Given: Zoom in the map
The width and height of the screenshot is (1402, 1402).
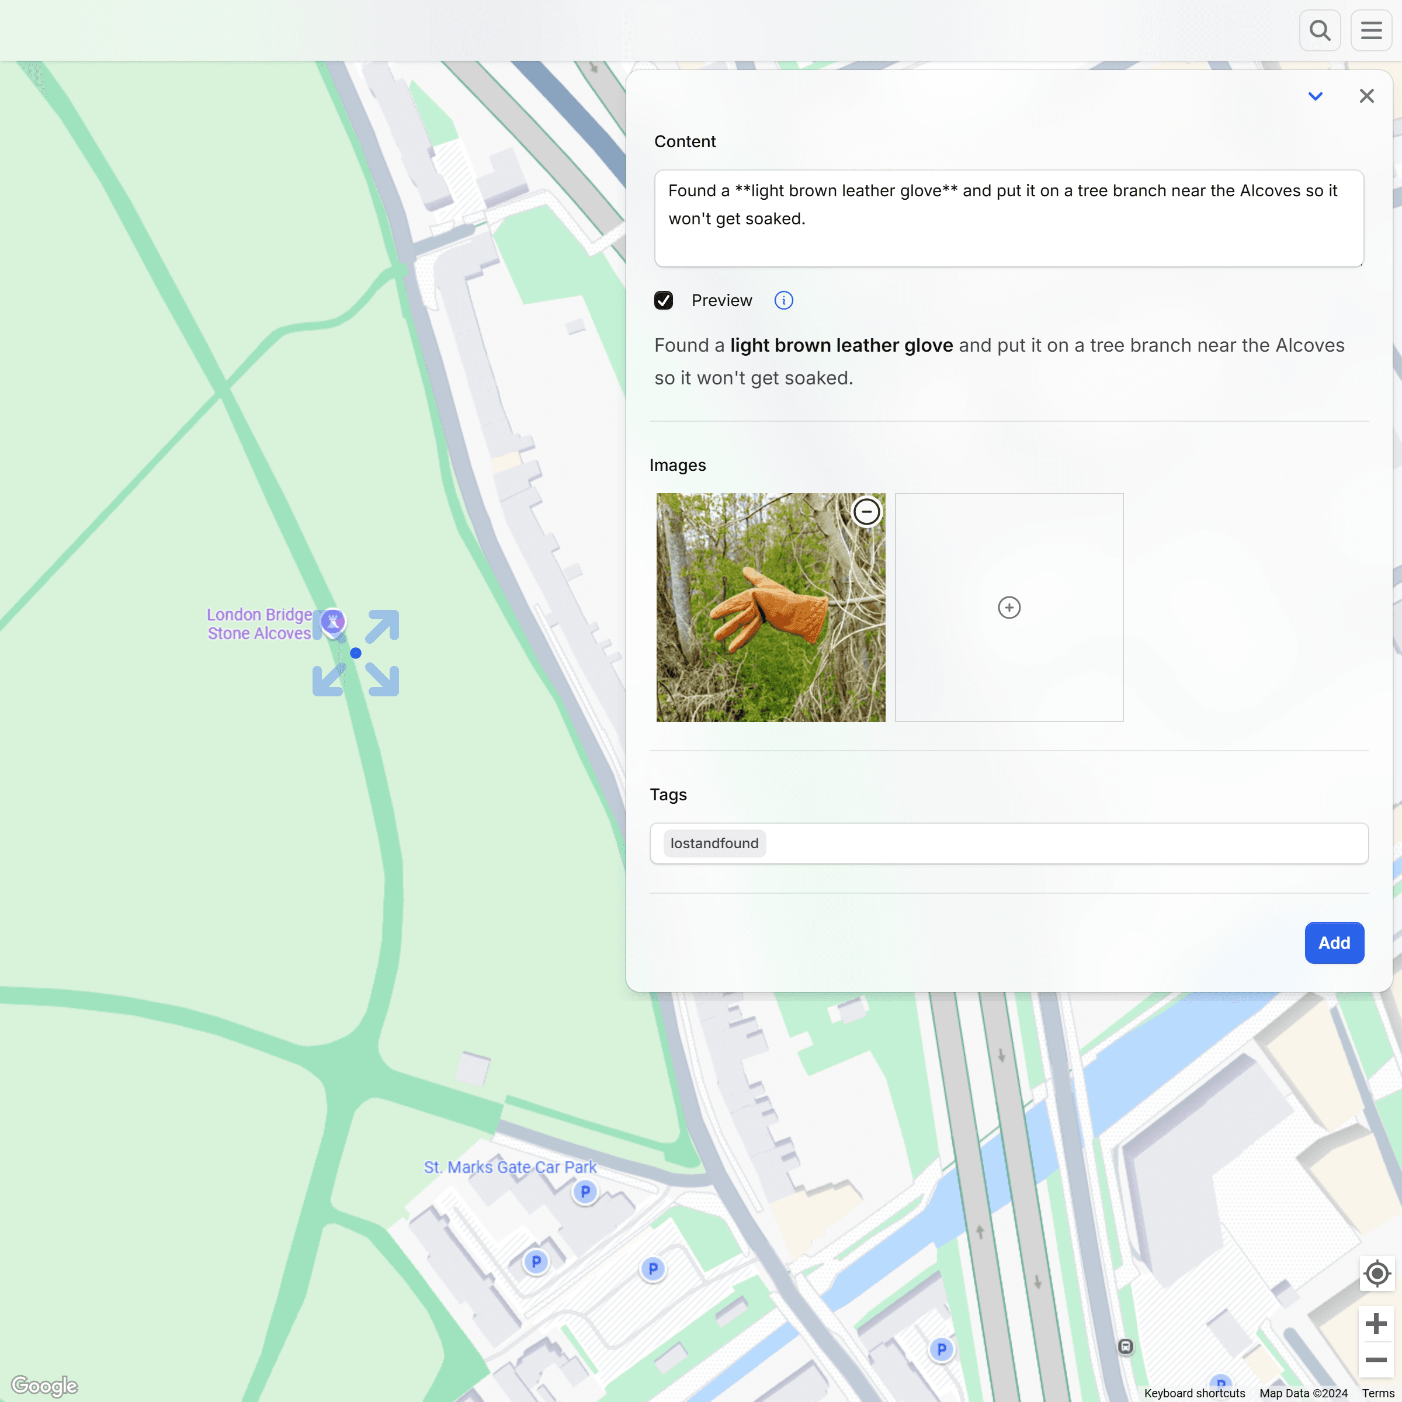Looking at the screenshot, I should [1376, 1324].
